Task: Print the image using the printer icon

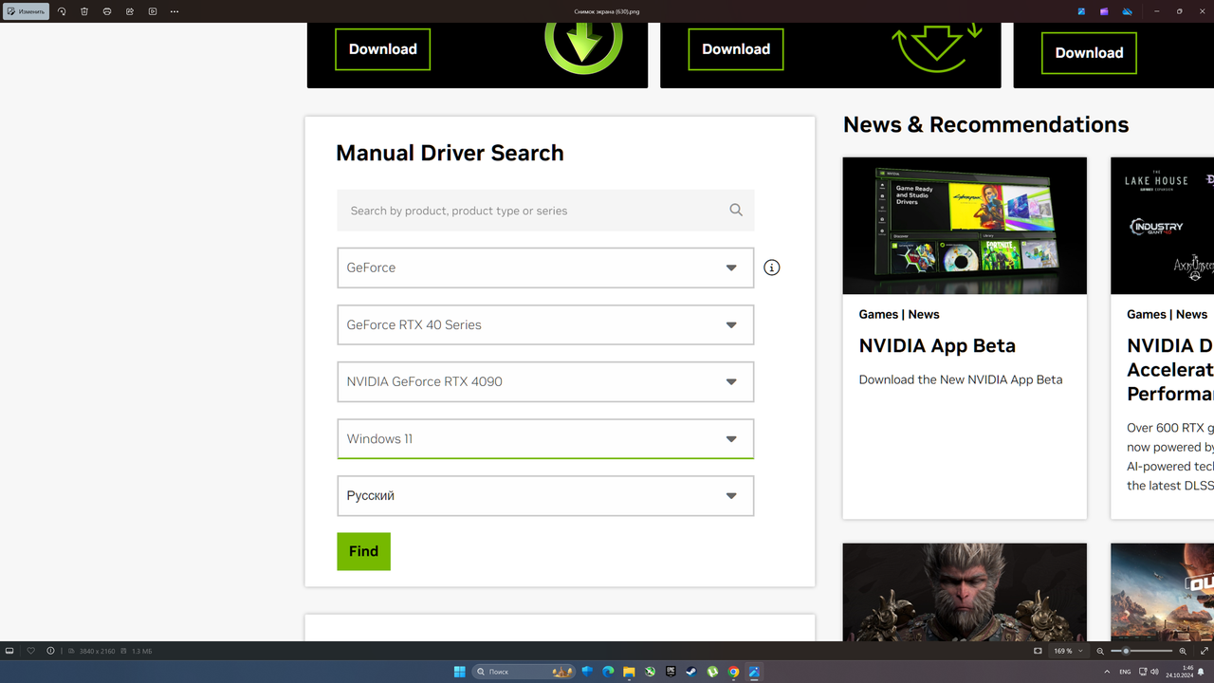Action: [x=107, y=11]
